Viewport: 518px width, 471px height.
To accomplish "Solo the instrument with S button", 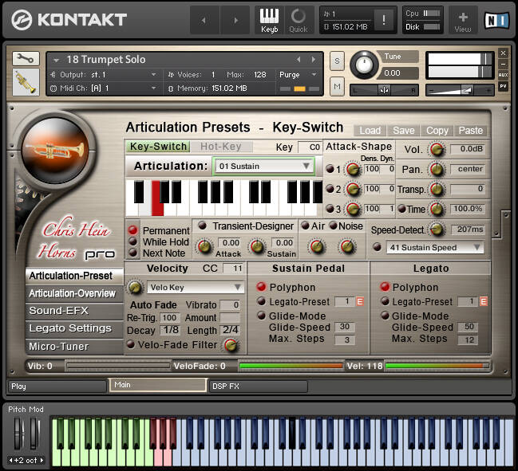I will click(337, 61).
